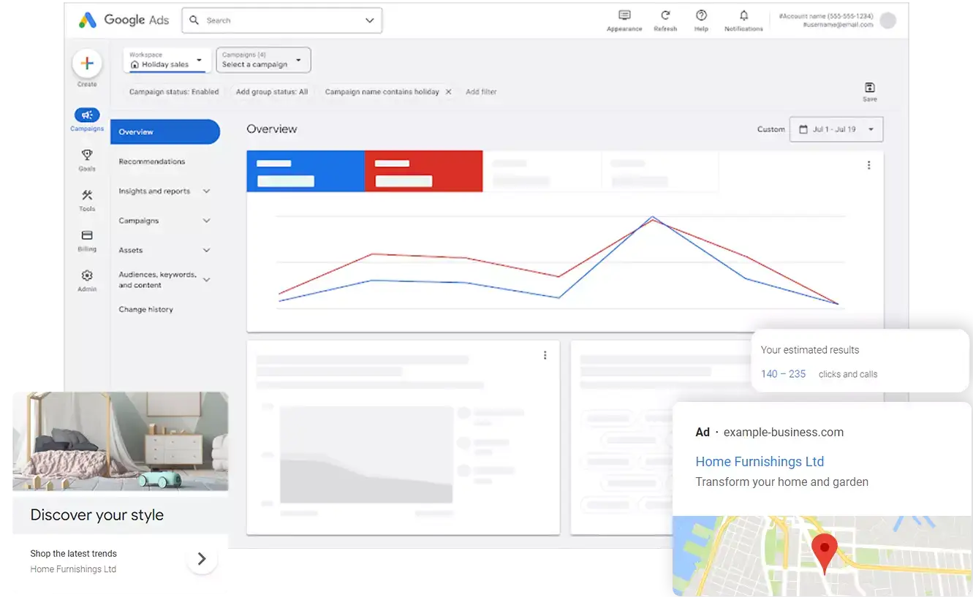Screen dimensions: 973x597
Task: Select the blue metric tab
Action: pos(306,171)
